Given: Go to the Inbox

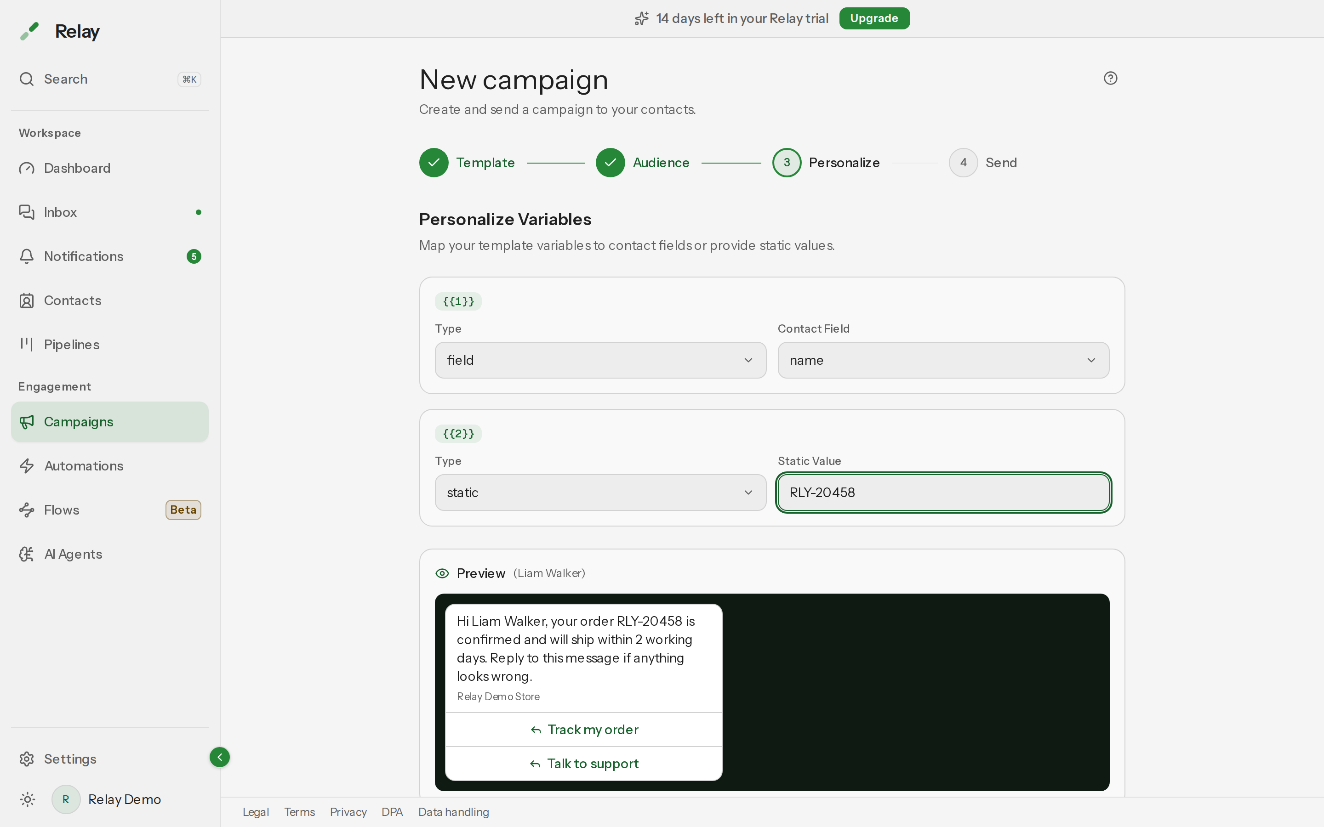Looking at the screenshot, I should [109, 212].
